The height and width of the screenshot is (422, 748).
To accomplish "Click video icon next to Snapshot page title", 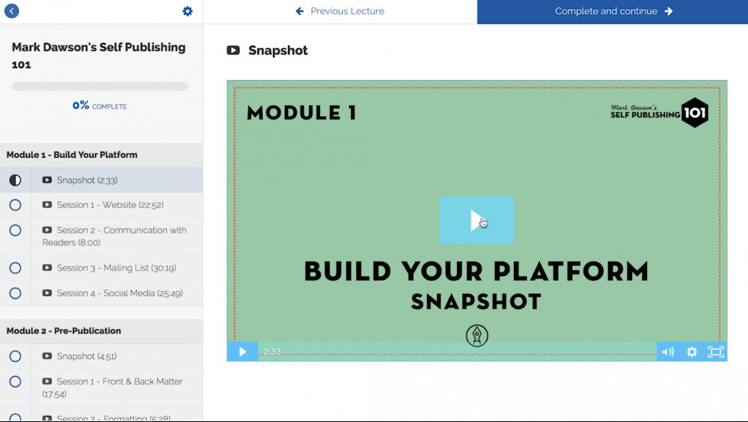I will (x=233, y=50).
